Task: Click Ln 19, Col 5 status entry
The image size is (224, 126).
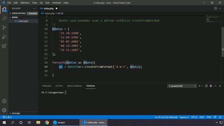Action: [x=166, y=117]
